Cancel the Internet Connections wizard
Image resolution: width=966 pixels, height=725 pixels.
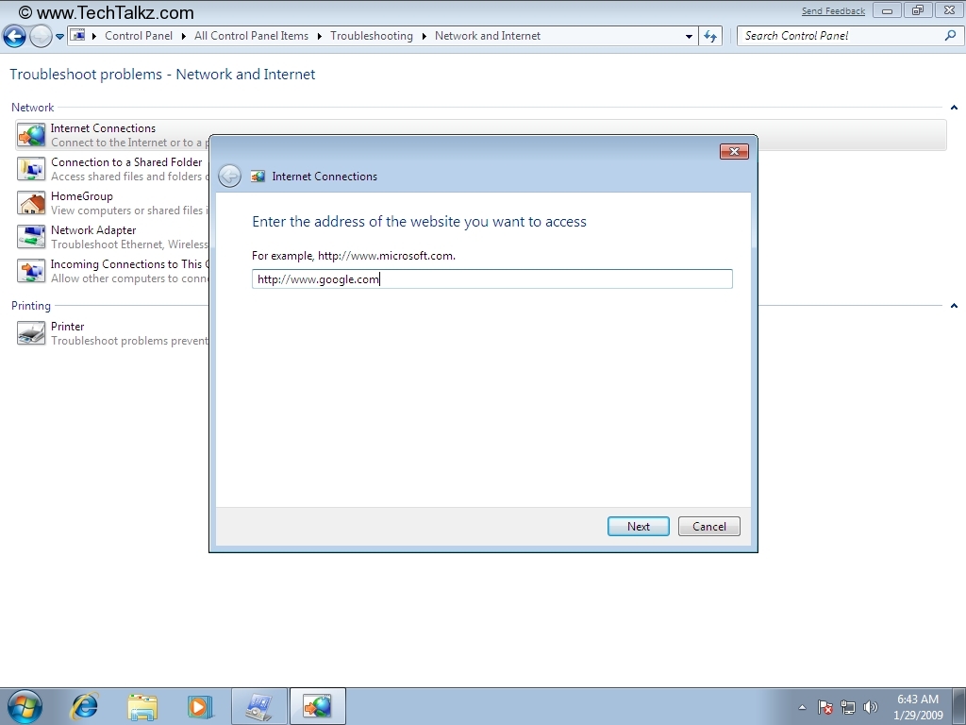click(x=709, y=527)
